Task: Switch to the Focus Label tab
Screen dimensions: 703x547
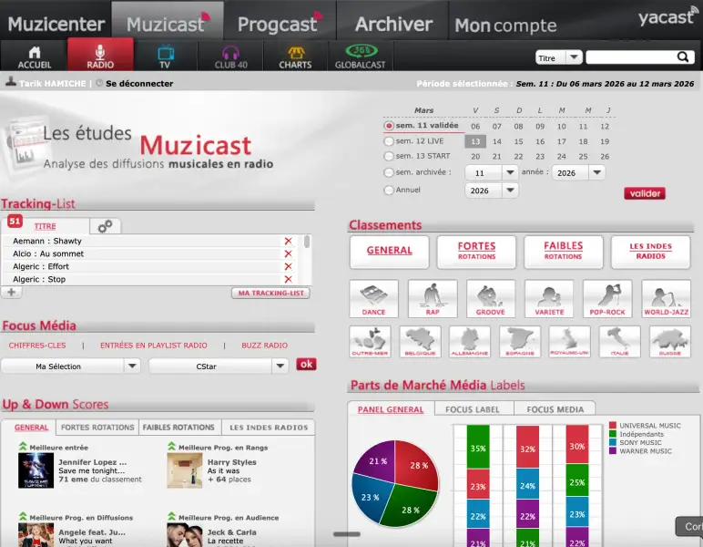Action: [x=472, y=409]
